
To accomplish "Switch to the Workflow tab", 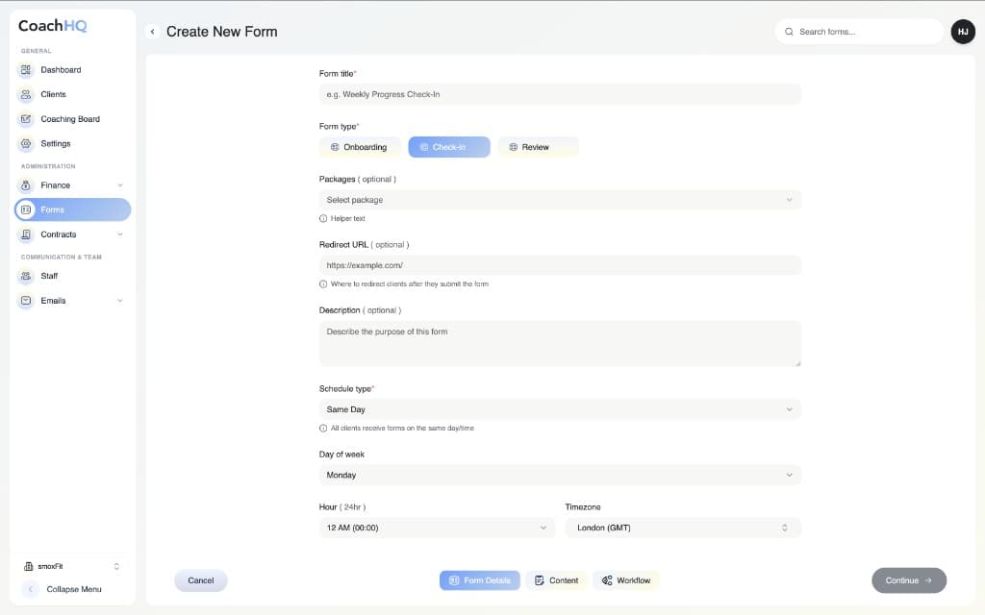I will [625, 580].
